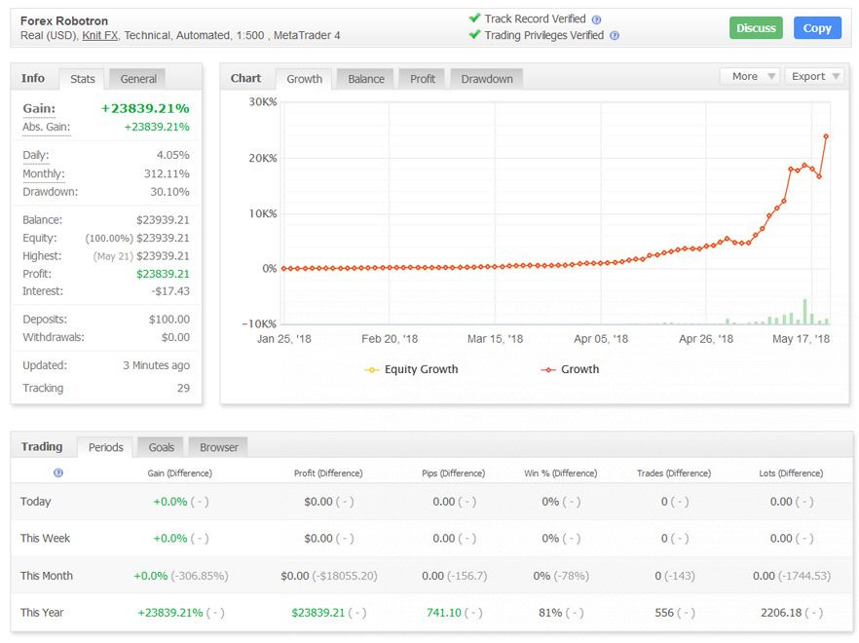The width and height of the screenshot is (859, 643).
Task: Click the last data point on growth line
Action: tap(827, 135)
